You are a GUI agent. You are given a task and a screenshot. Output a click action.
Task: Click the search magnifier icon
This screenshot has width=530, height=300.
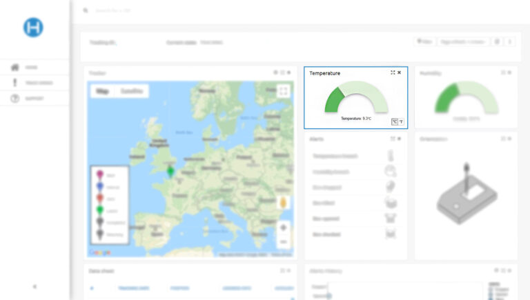point(86,10)
